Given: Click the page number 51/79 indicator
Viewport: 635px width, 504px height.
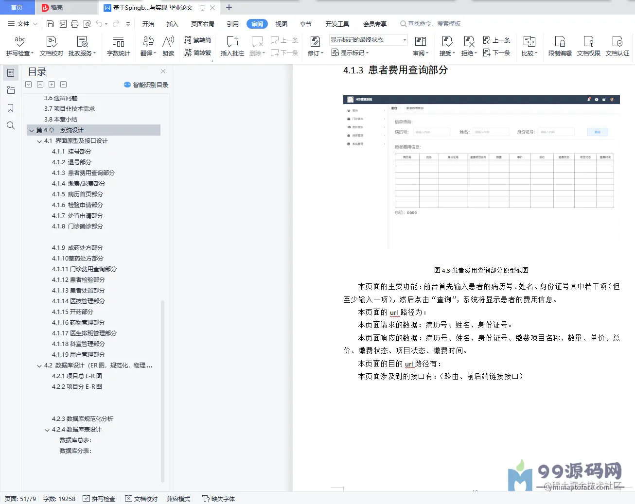Looking at the screenshot, I should point(20,499).
